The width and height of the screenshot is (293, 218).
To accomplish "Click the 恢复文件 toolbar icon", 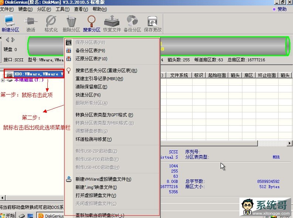I will (112, 24).
